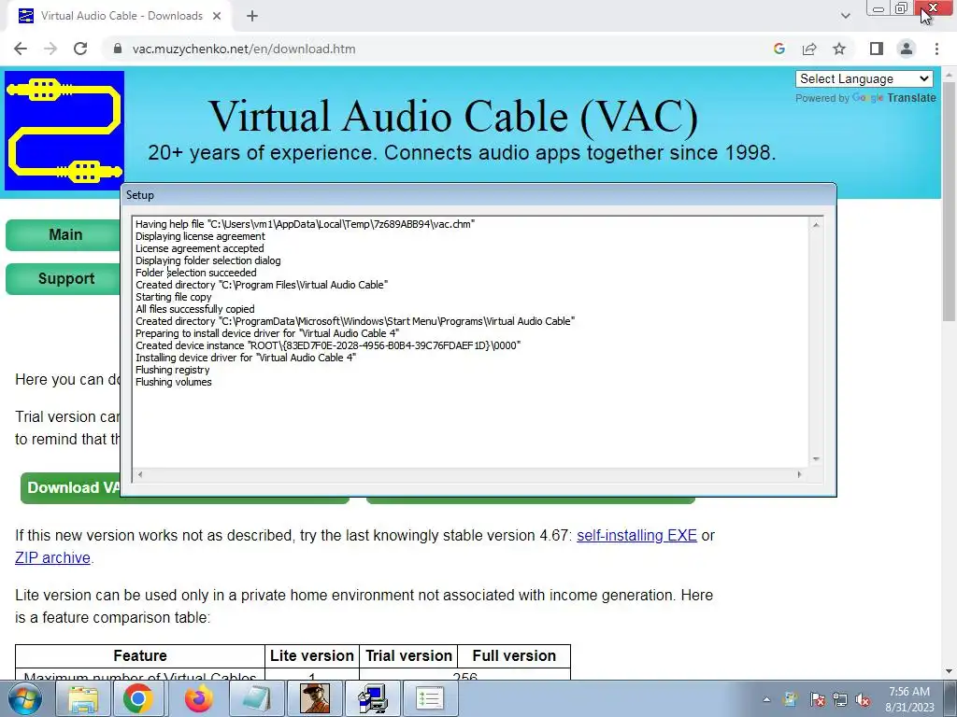Open the ZIP archive link

pyautogui.click(x=52, y=558)
